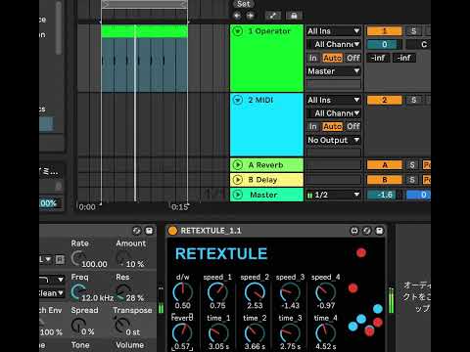This screenshot has width=470, height=352.
Task: Click the Master track play icon
Action: point(238,195)
